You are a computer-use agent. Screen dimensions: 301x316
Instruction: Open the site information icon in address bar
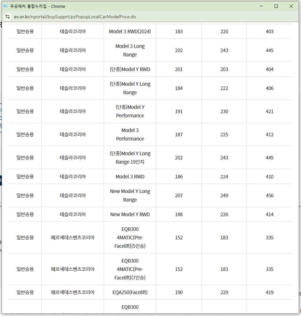coord(8,17)
